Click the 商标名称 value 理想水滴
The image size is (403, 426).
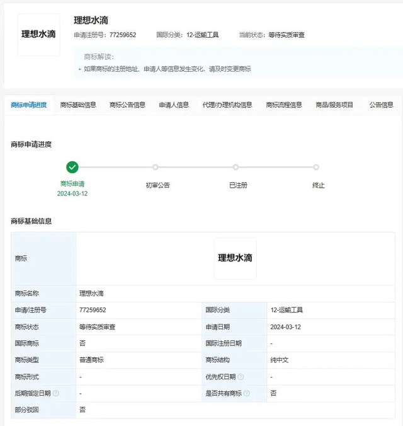pyautogui.click(x=91, y=294)
